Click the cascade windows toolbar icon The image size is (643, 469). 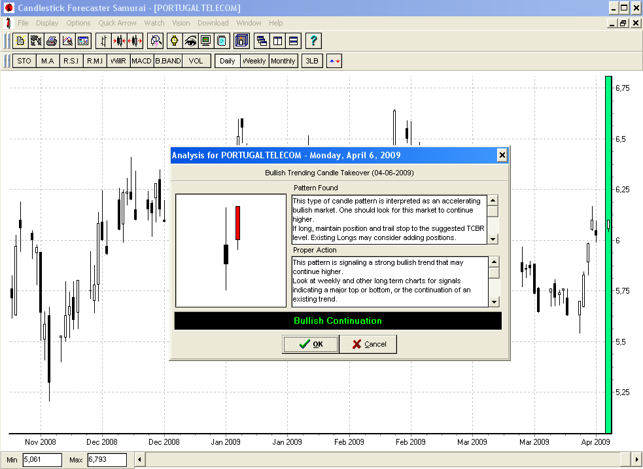[x=262, y=41]
